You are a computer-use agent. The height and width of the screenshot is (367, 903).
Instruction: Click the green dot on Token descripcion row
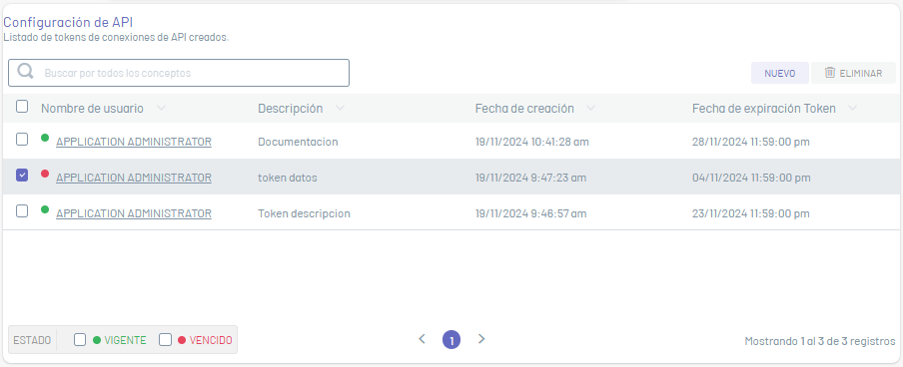click(x=45, y=210)
